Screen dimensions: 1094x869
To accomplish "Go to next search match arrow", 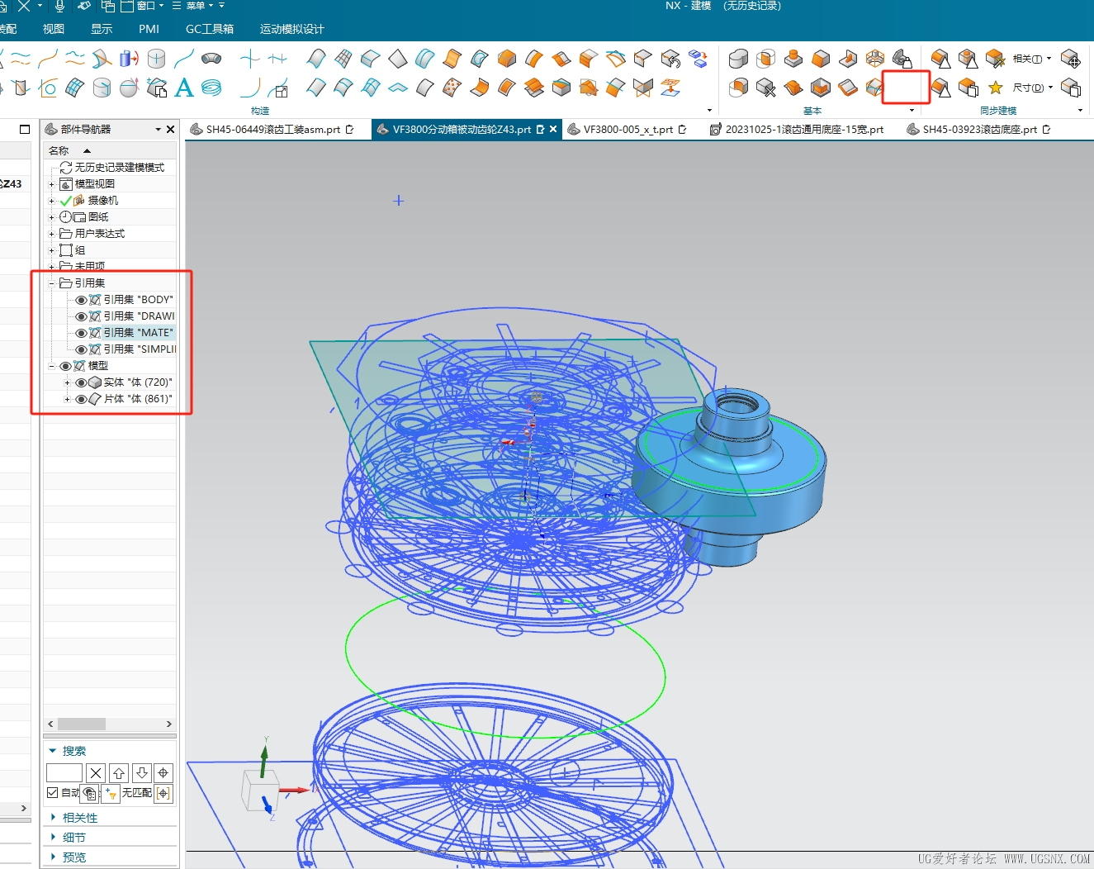I will pyautogui.click(x=141, y=773).
